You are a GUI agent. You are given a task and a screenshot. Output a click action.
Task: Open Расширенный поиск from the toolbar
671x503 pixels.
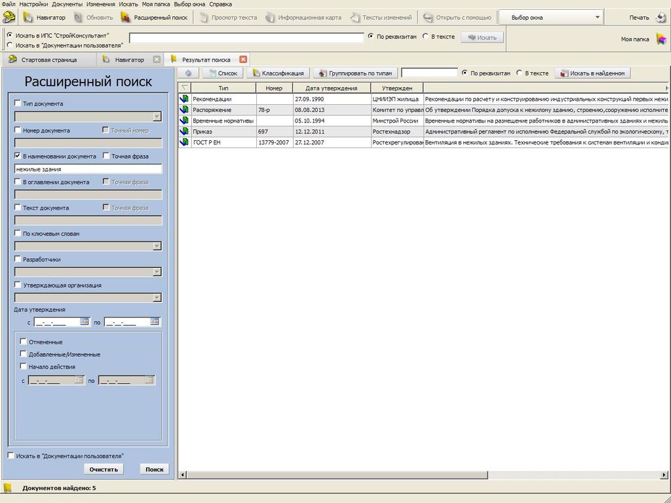(x=155, y=18)
